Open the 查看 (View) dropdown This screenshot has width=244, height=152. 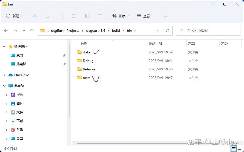(145, 16)
